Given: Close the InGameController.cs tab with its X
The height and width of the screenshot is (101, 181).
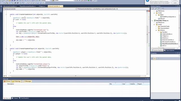Looking at the screenshot, I should (x=62, y=6).
